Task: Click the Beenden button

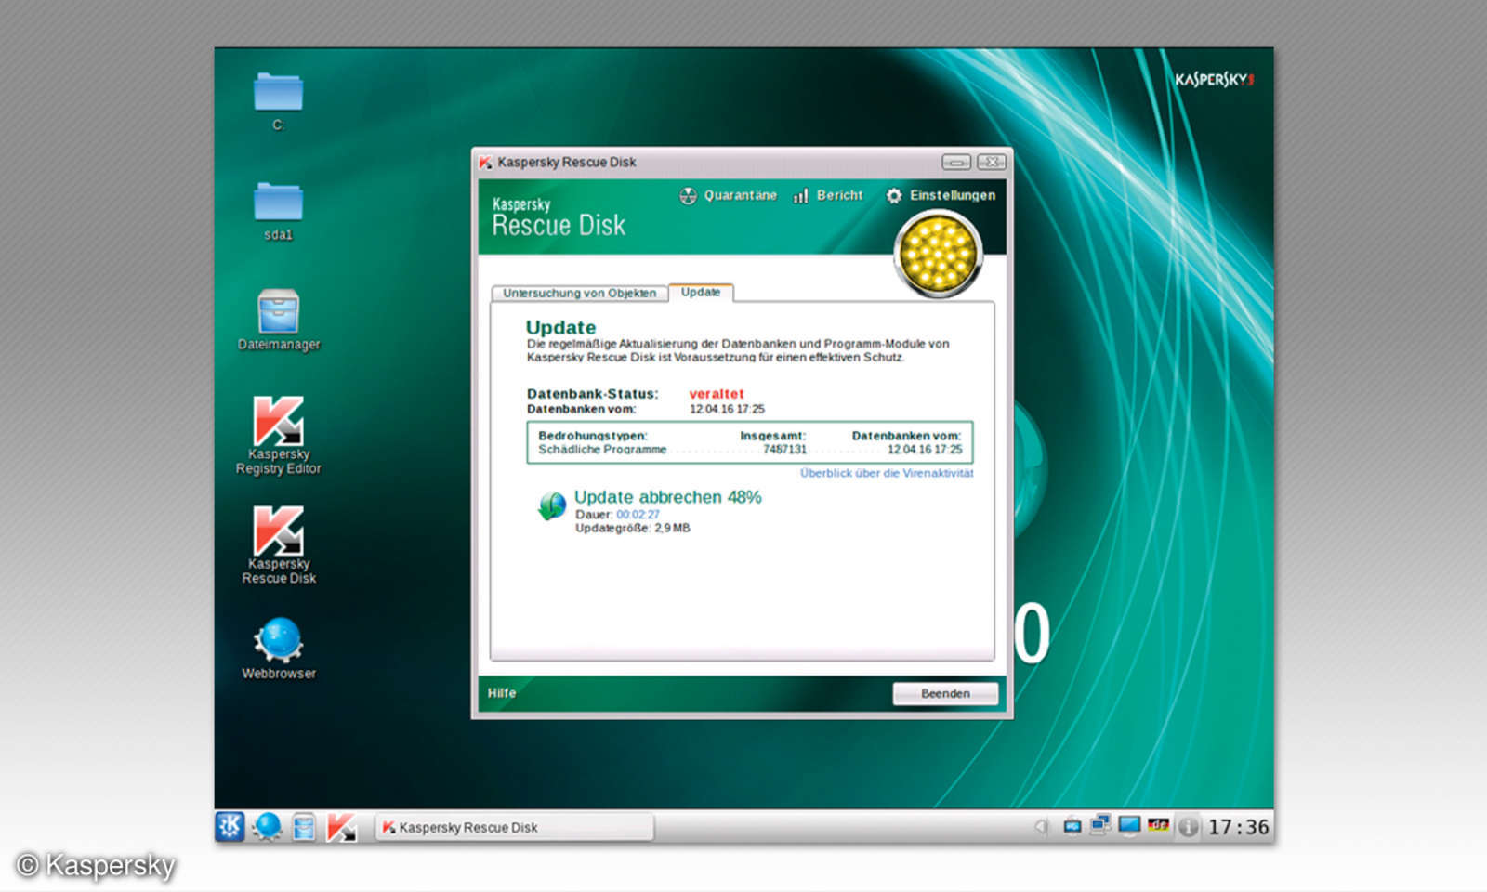Action: pyautogui.click(x=944, y=693)
